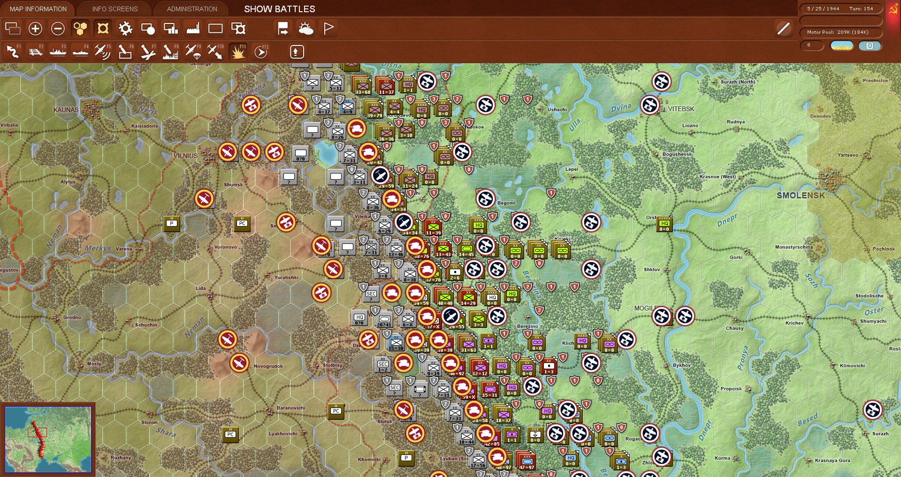Viewport: 901px width, 477px height.
Task: Click the diagonal line button
Action: 783,29
